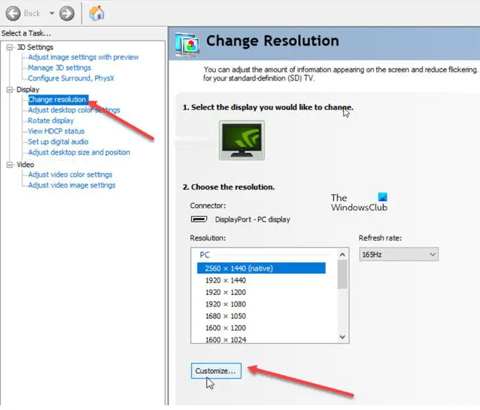Select the NVIDIA monitor display icon
This screenshot has height=410, width=480.
(x=241, y=140)
